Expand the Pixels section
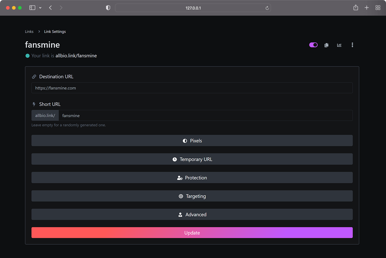Viewport: 386px width, 258px height. 192,140
